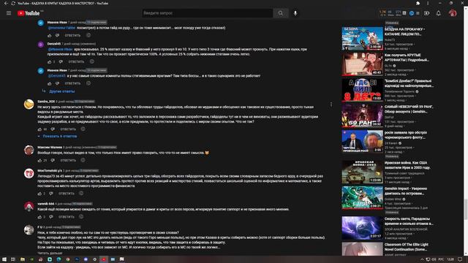The width and height of the screenshot is (468, 263).
Task: Open browser extensions puzzle icon
Action: point(418,3)
